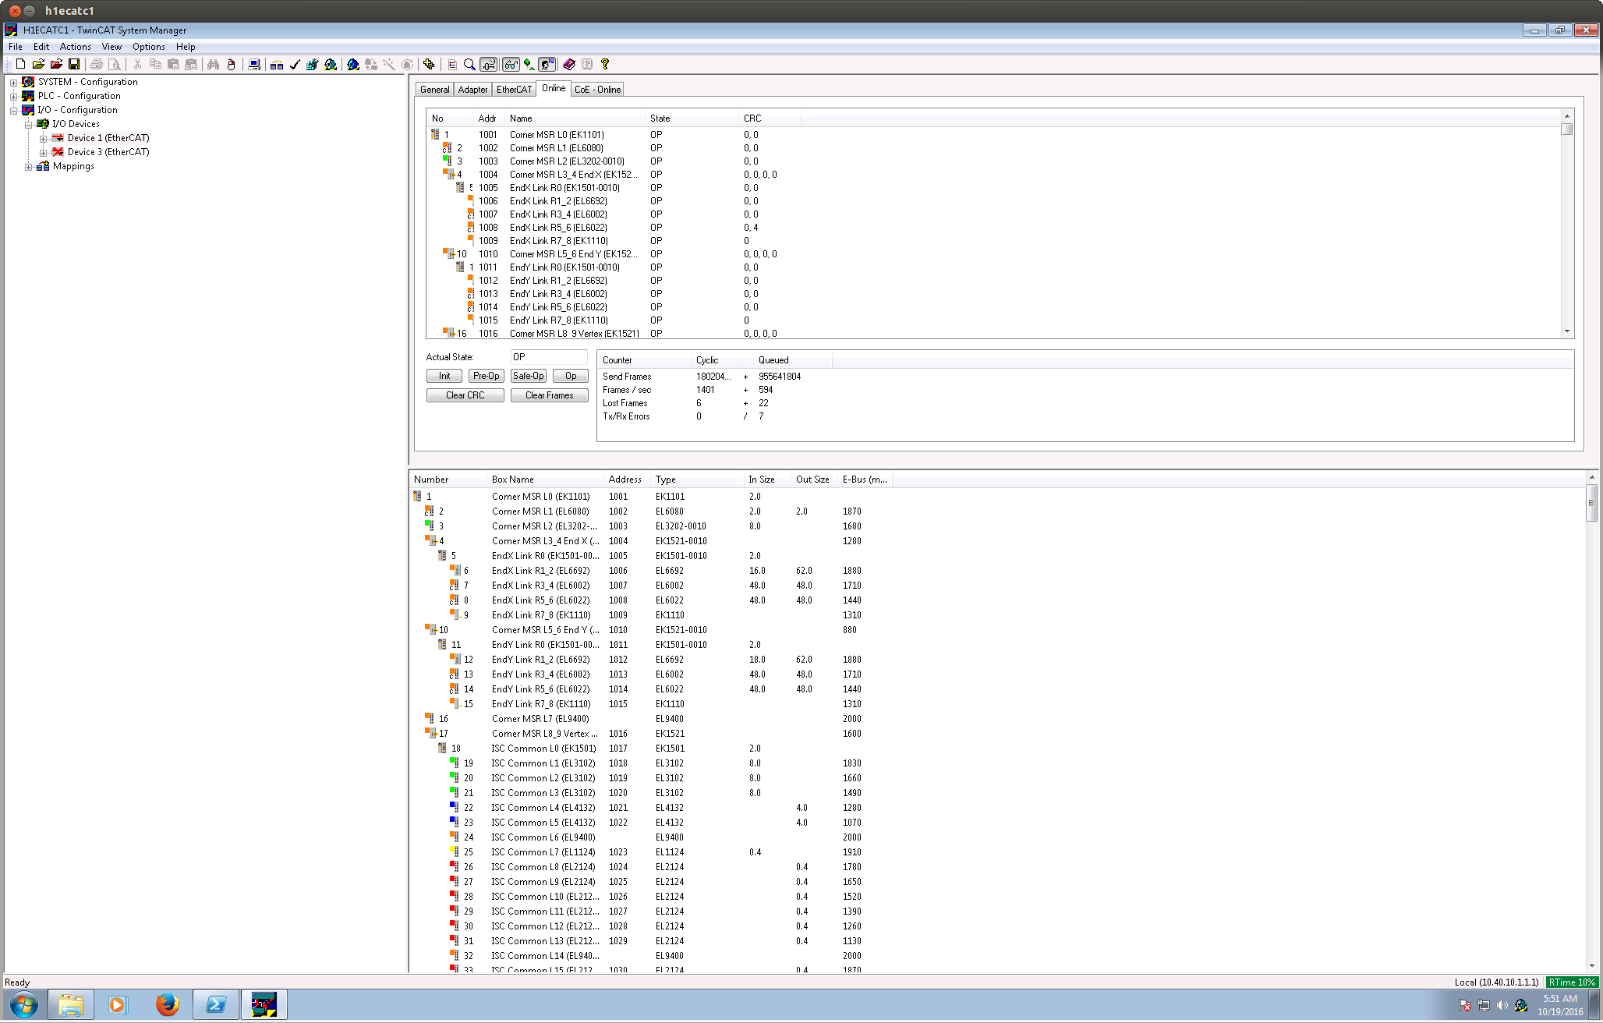Save configuration with the floppy disk icon

[74, 65]
